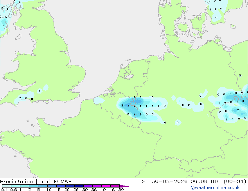This screenshot has width=248, height=191.
Task: Click the 'ECMWF' model label
Action: pos(63,182)
